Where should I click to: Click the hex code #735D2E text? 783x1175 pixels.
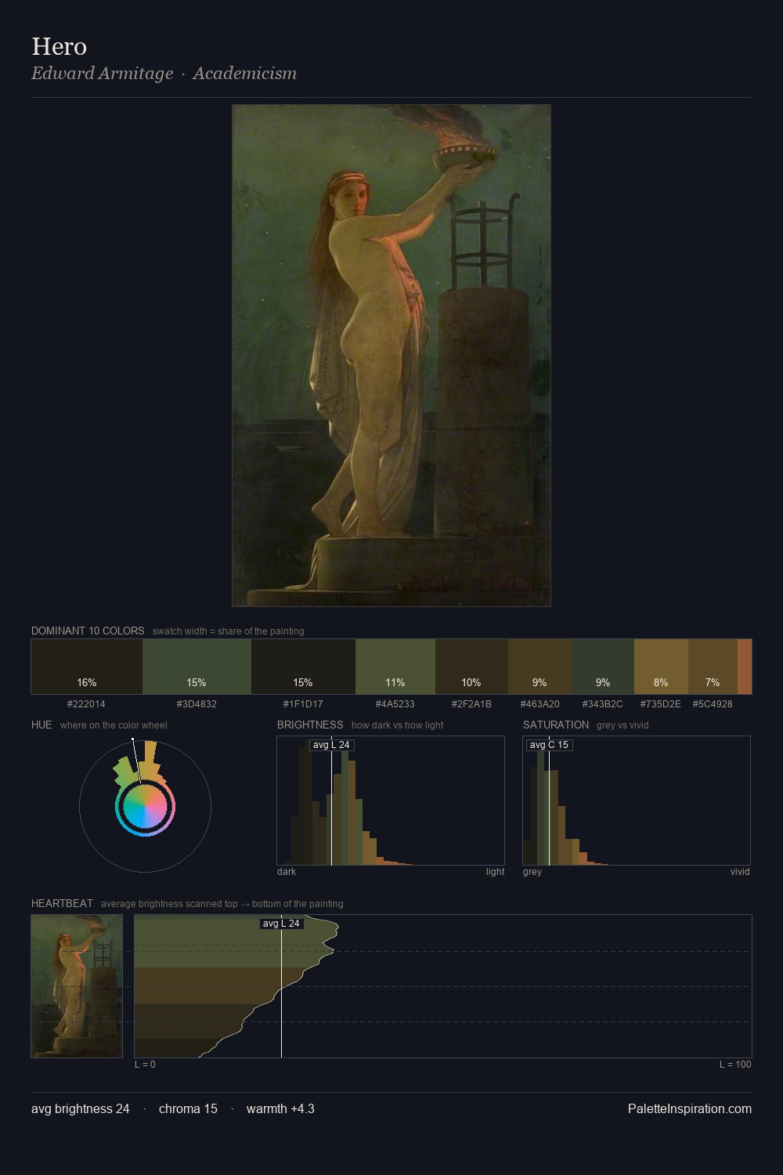click(x=661, y=703)
